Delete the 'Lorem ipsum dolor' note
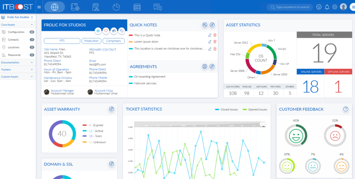Image resolution: width=355 pixels, height=179 pixels. pyautogui.click(x=215, y=42)
